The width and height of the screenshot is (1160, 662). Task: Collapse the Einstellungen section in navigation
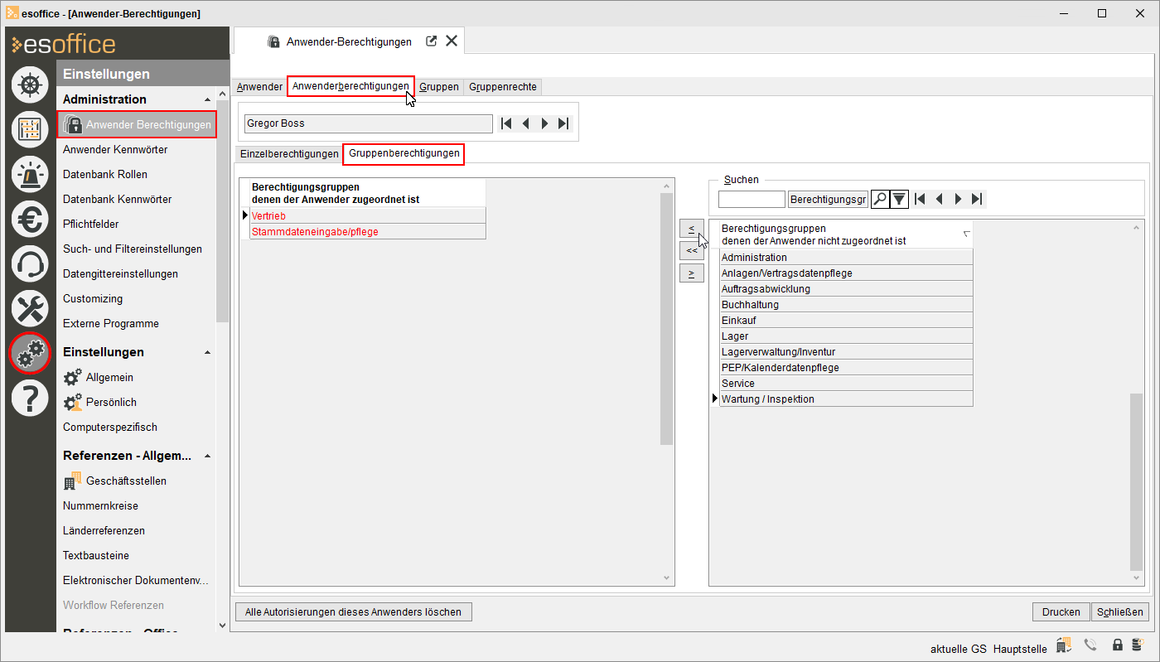point(207,352)
